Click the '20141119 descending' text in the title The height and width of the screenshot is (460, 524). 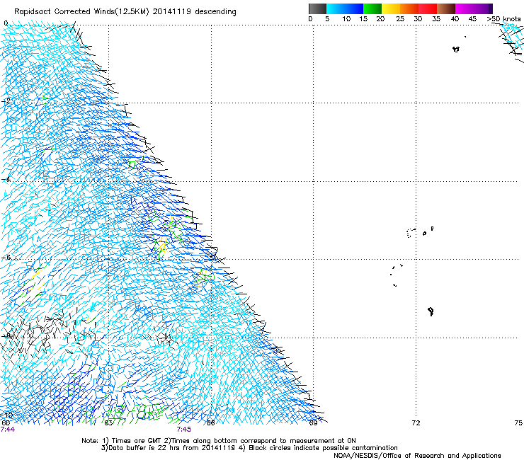click(x=195, y=12)
